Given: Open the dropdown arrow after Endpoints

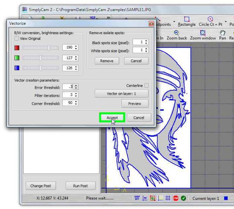Looking at the screenshot, I should (174, 22).
